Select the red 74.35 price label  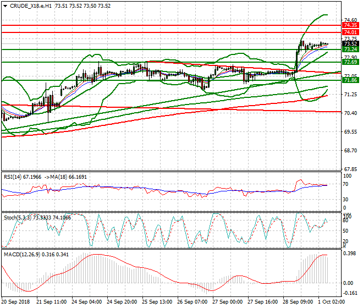tap(350, 25)
